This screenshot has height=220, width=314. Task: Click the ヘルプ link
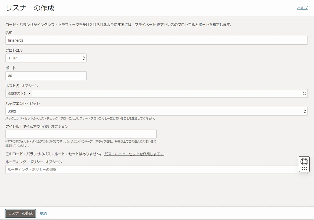302,8
